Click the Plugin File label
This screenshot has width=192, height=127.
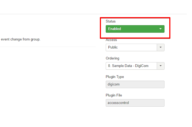[114, 95]
